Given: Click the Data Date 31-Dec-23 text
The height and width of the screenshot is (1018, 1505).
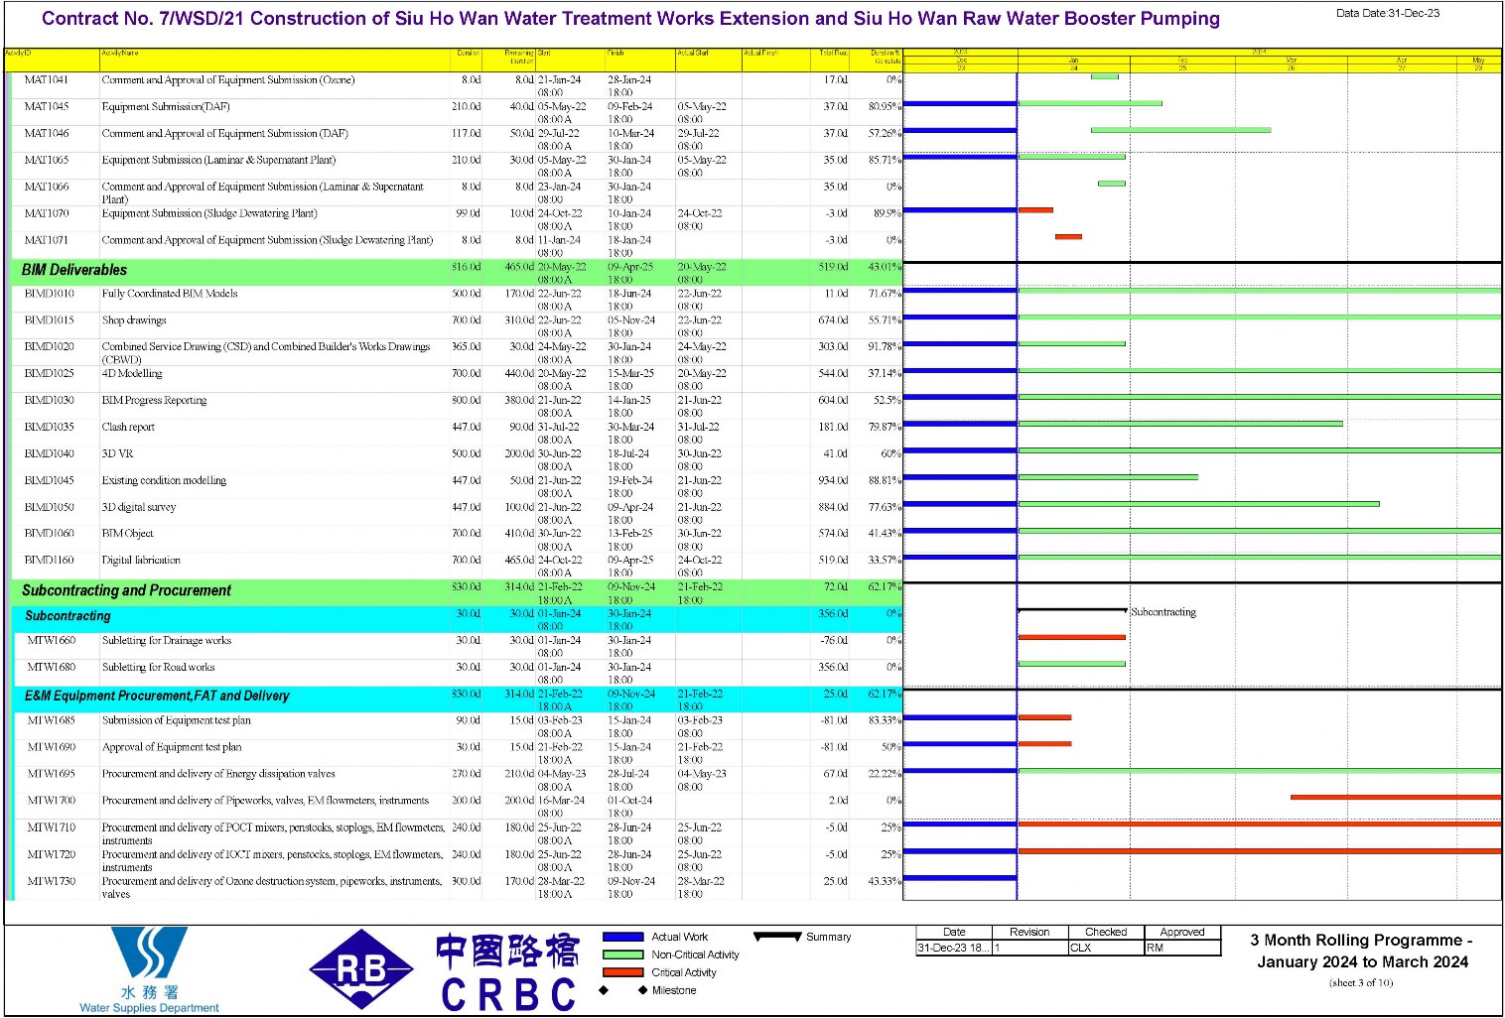Looking at the screenshot, I should tap(1388, 13).
